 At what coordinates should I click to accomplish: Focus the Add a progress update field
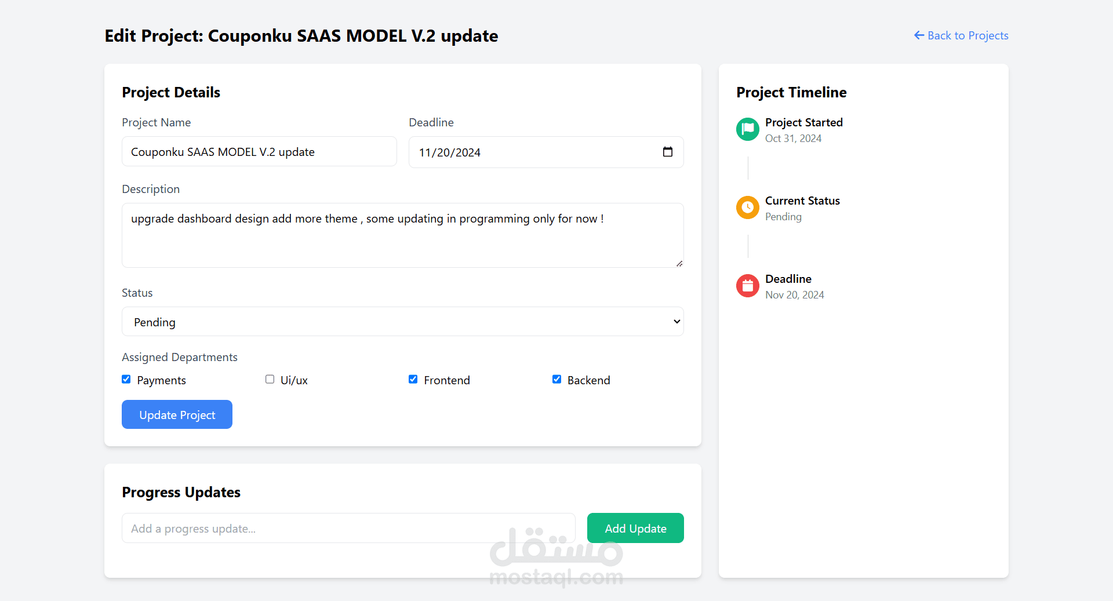tap(348, 528)
